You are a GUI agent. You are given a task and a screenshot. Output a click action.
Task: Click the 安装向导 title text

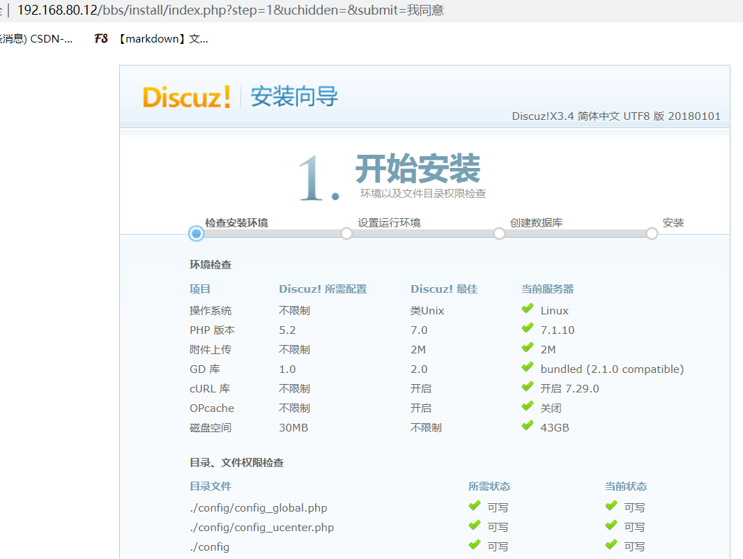pos(294,97)
